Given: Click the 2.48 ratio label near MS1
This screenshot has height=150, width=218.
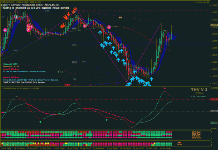Looking at the screenshot, I should [83, 62].
